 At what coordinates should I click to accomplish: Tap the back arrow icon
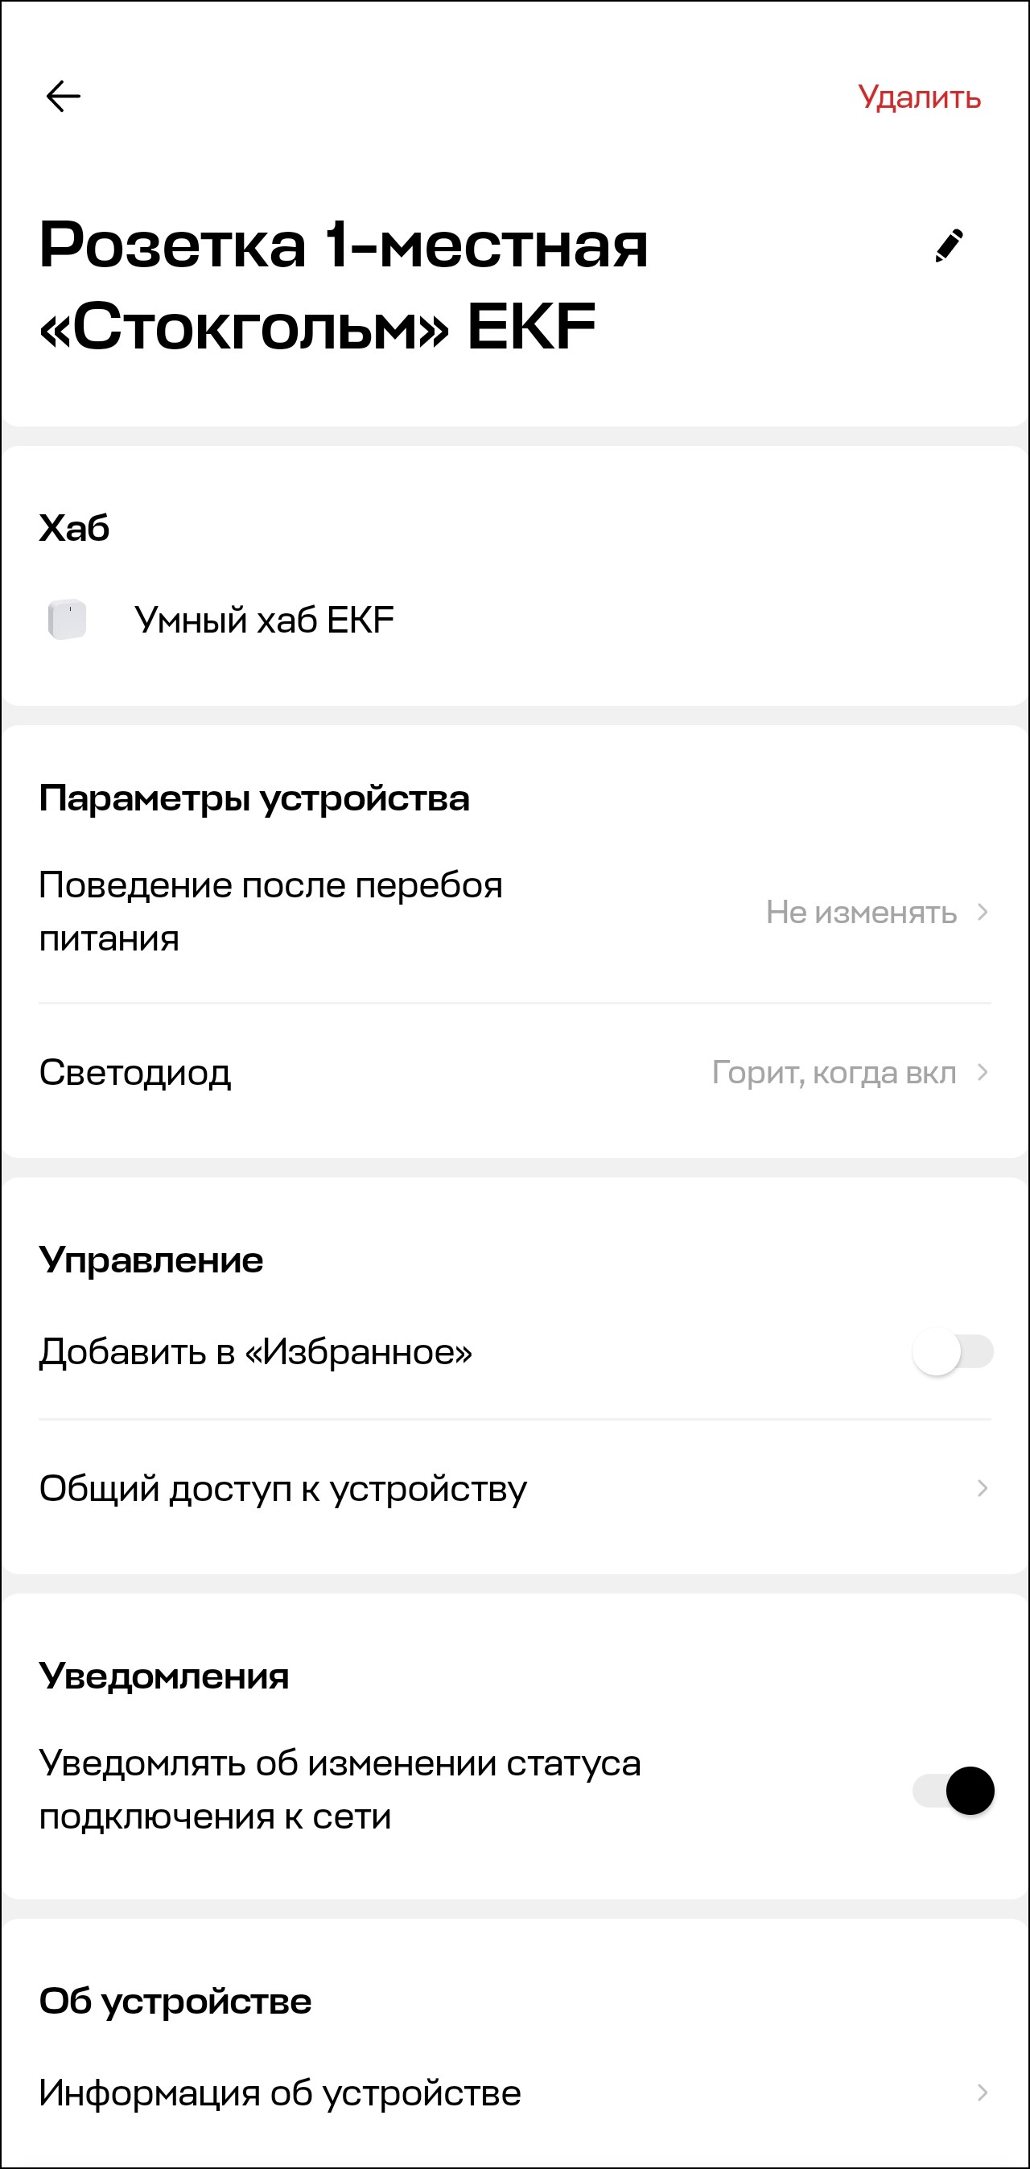tap(63, 97)
